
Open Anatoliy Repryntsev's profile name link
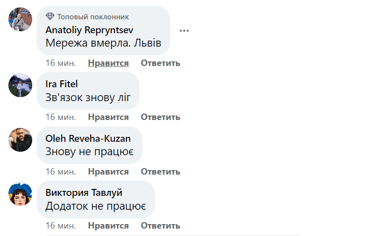click(89, 30)
